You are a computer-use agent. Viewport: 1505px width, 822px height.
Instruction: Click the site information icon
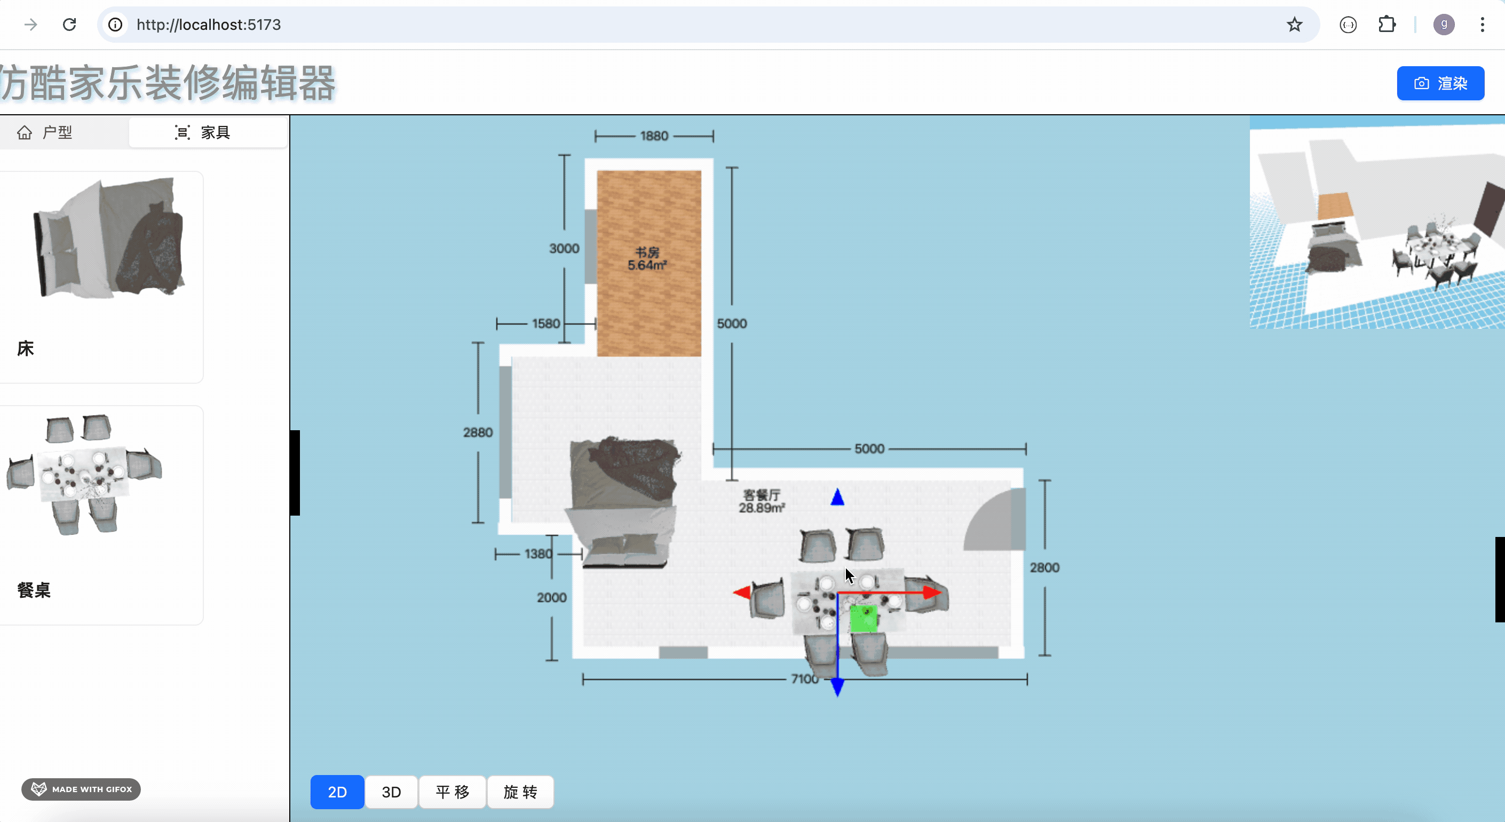tap(116, 25)
